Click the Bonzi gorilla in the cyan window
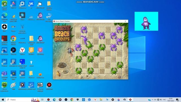The height and width of the screenshot is (102, 181). [146, 23]
